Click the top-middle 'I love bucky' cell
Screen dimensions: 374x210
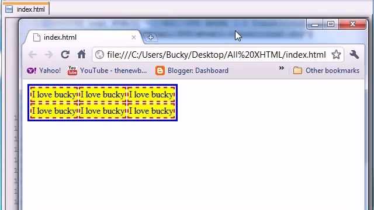tap(103, 94)
